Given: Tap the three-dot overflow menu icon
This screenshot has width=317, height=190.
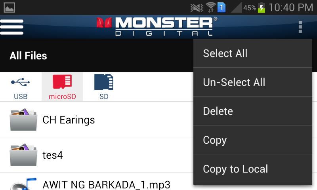Looking at the screenshot, I should 300,27.
